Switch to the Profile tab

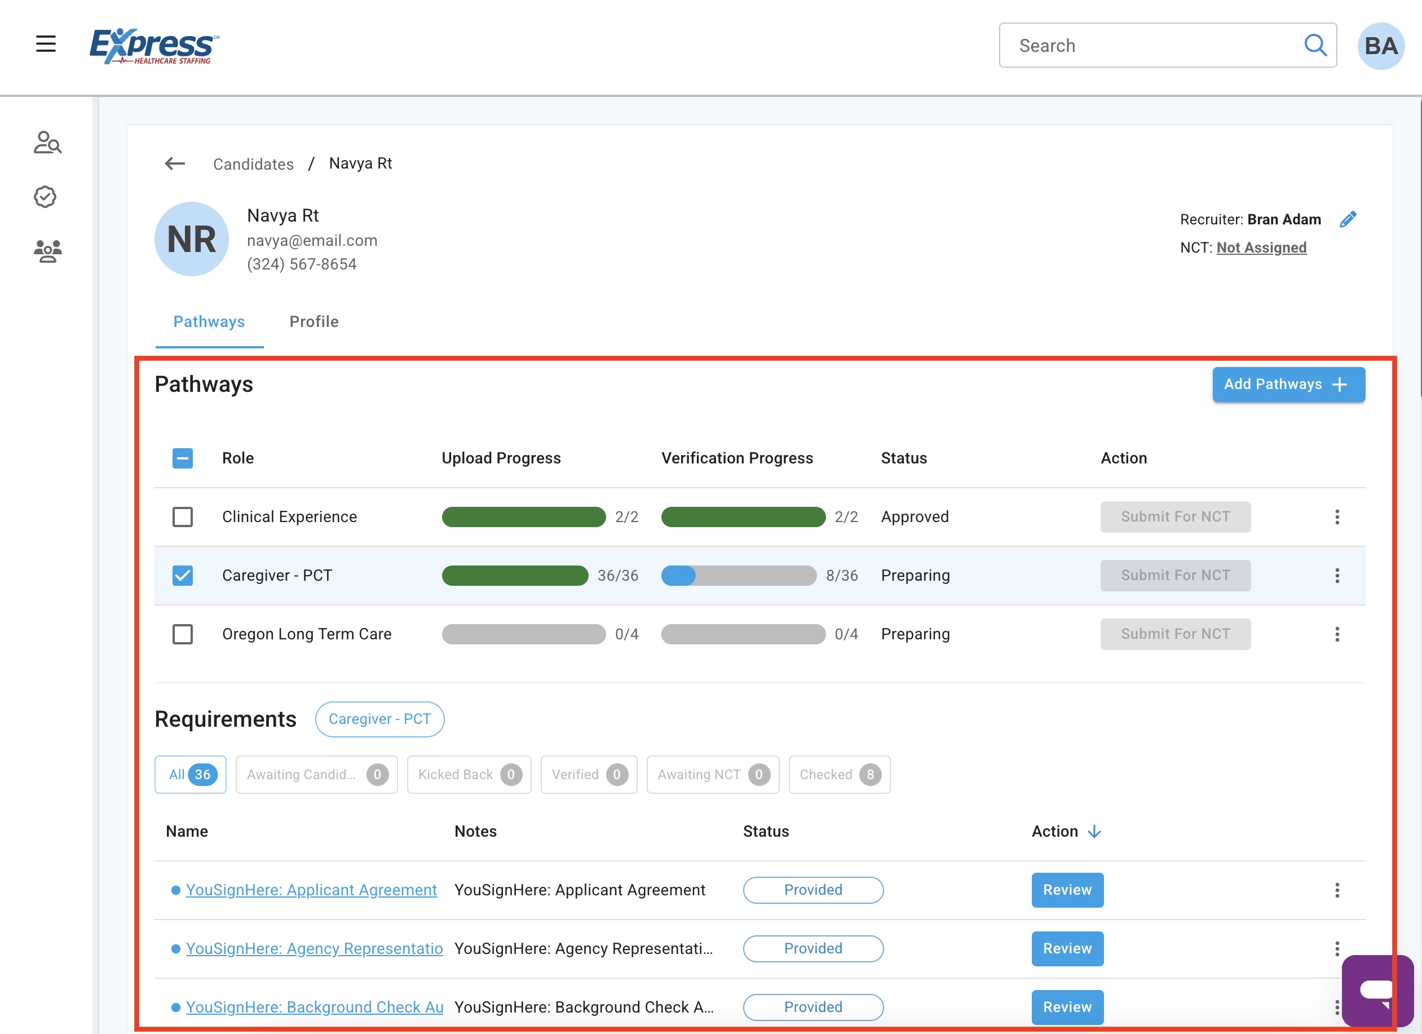[x=313, y=322]
